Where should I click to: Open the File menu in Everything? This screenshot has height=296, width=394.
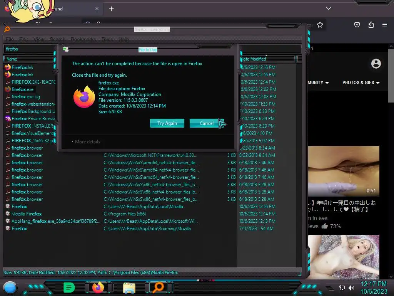pos(10,40)
